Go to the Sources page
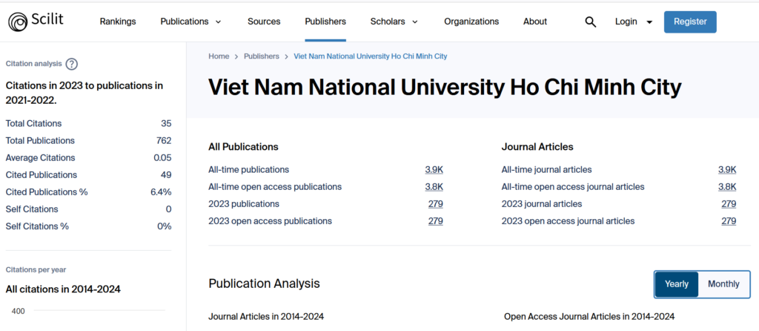 click(264, 22)
